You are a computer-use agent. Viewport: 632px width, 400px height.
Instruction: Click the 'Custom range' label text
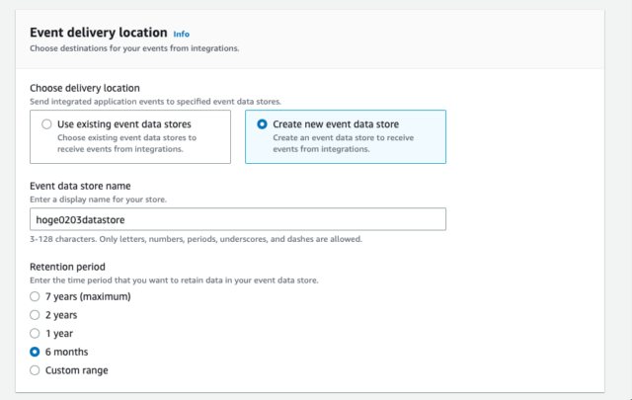pos(77,370)
